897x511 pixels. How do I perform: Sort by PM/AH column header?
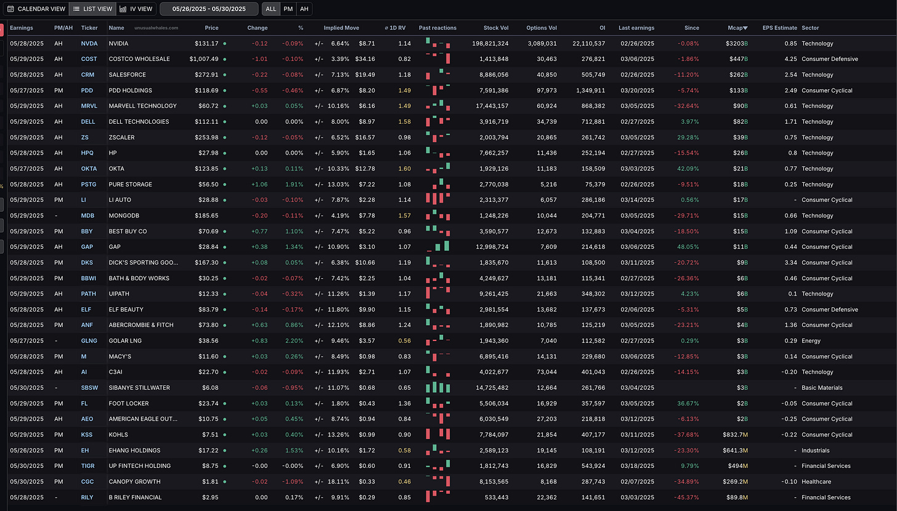coord(63,28)
